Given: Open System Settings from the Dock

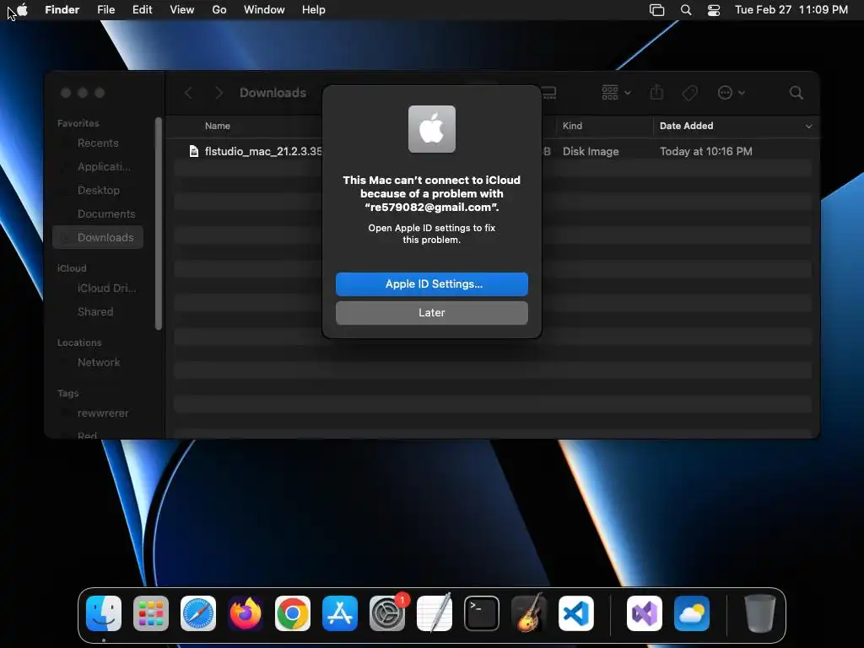Looking at the screenshot, I should click(x=386, y=613).
